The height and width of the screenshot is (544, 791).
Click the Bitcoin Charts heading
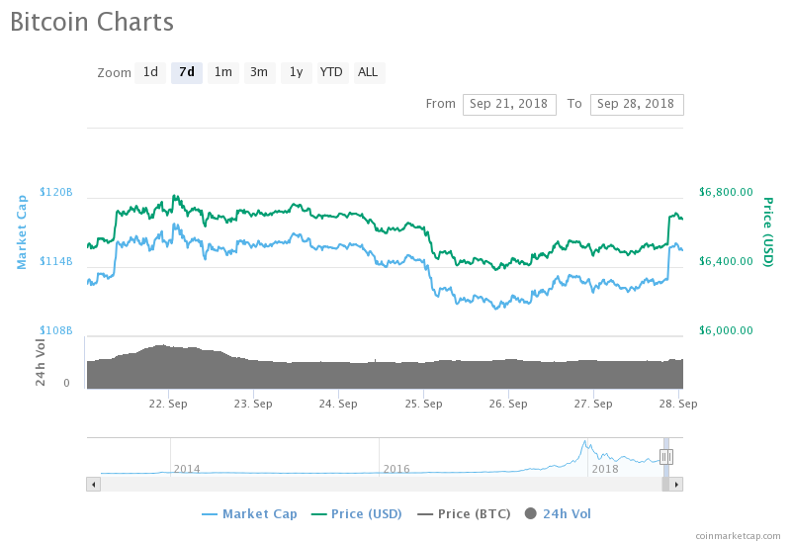(x=92, y=22)
